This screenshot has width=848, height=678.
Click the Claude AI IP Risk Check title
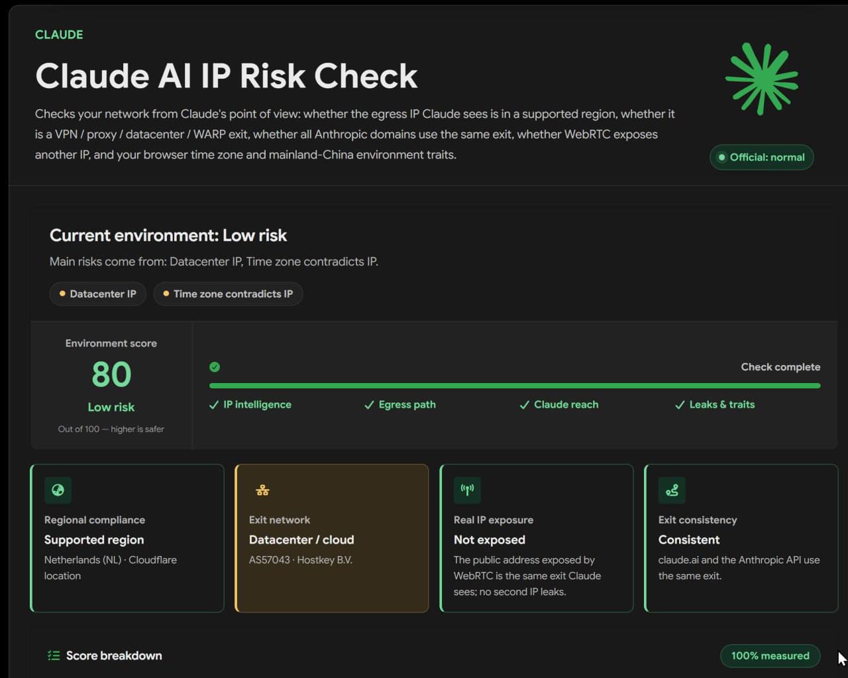[x=227, y=76]
